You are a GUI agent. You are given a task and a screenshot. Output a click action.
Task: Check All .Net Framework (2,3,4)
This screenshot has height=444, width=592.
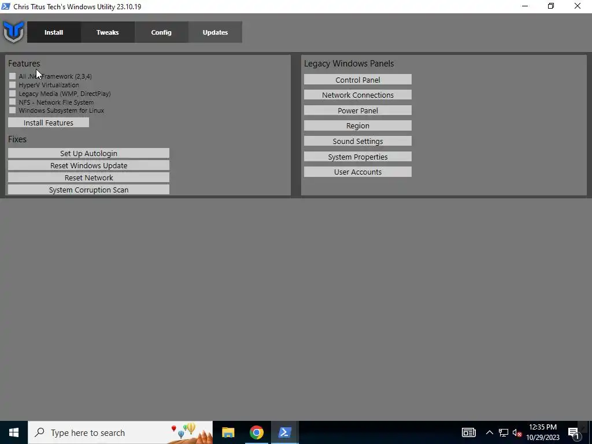(x=13, y=76)
